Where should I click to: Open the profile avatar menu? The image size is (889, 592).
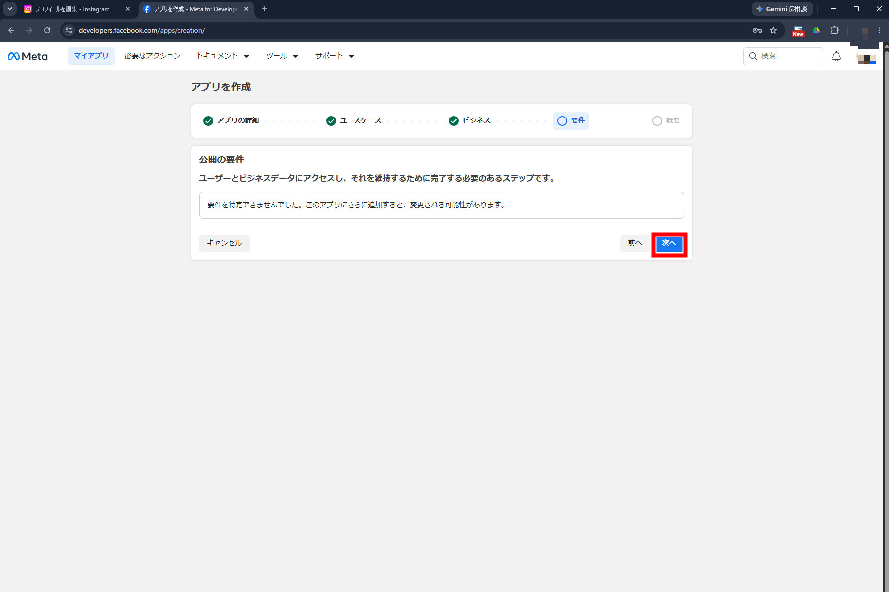point(866,56)
